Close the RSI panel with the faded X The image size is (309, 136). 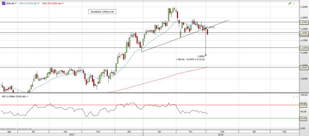[297, 97]
